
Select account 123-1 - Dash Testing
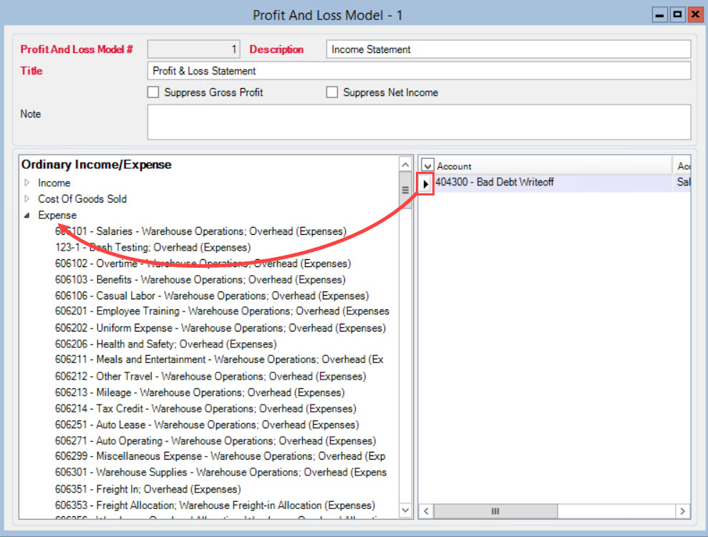[x=152, y=248]
